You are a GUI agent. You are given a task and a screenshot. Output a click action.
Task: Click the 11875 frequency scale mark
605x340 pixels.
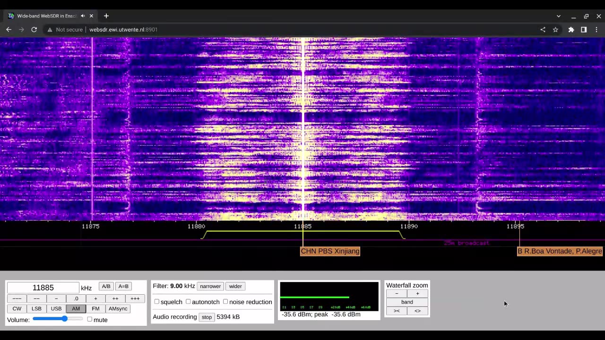coord(91,226)
